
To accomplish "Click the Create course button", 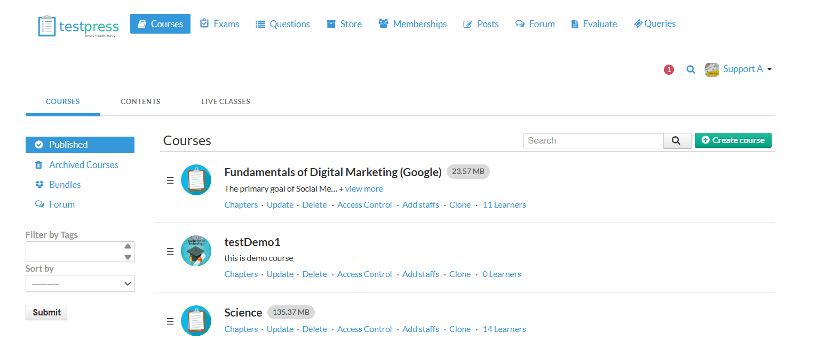I will pos(733,140).
